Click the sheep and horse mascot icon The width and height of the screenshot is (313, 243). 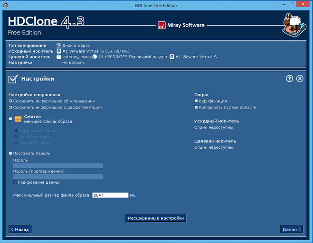point(294,25)
